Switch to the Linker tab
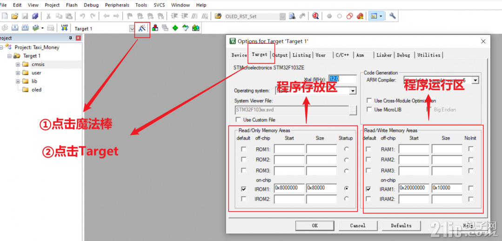Viewport: 502px width, 241px height. coord(384,55)
